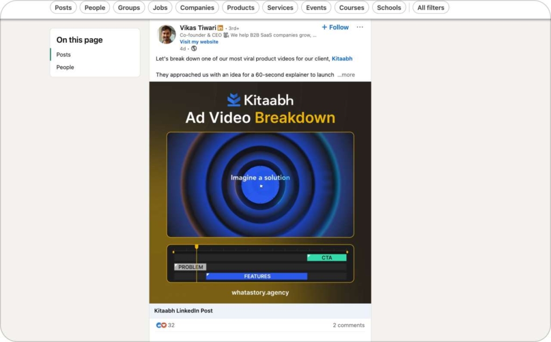Click the globe visibility icon under the post

[194, 48]
